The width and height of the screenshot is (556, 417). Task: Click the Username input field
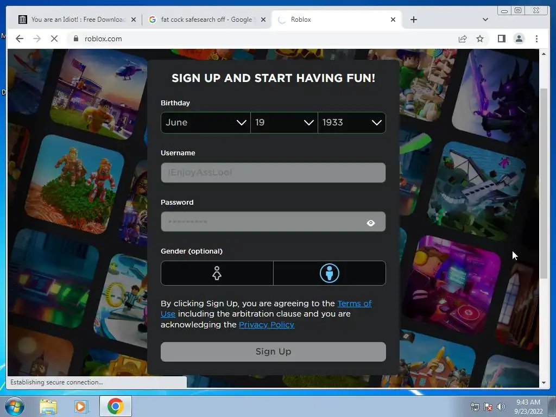(273, 173)
